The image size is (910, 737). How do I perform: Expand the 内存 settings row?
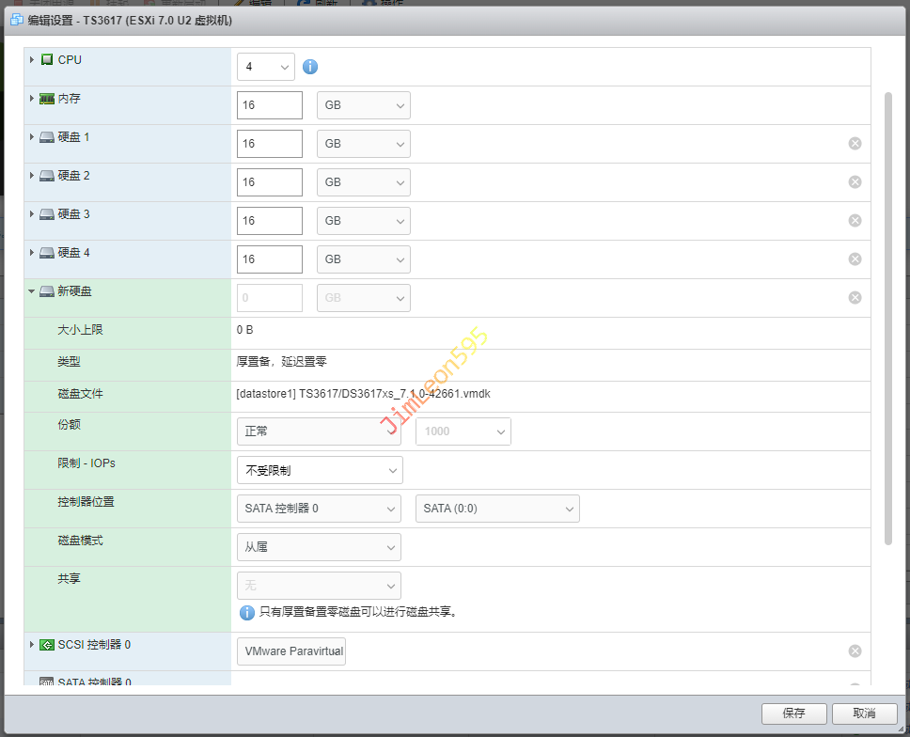pyautogui.click(x=32, y=99)
